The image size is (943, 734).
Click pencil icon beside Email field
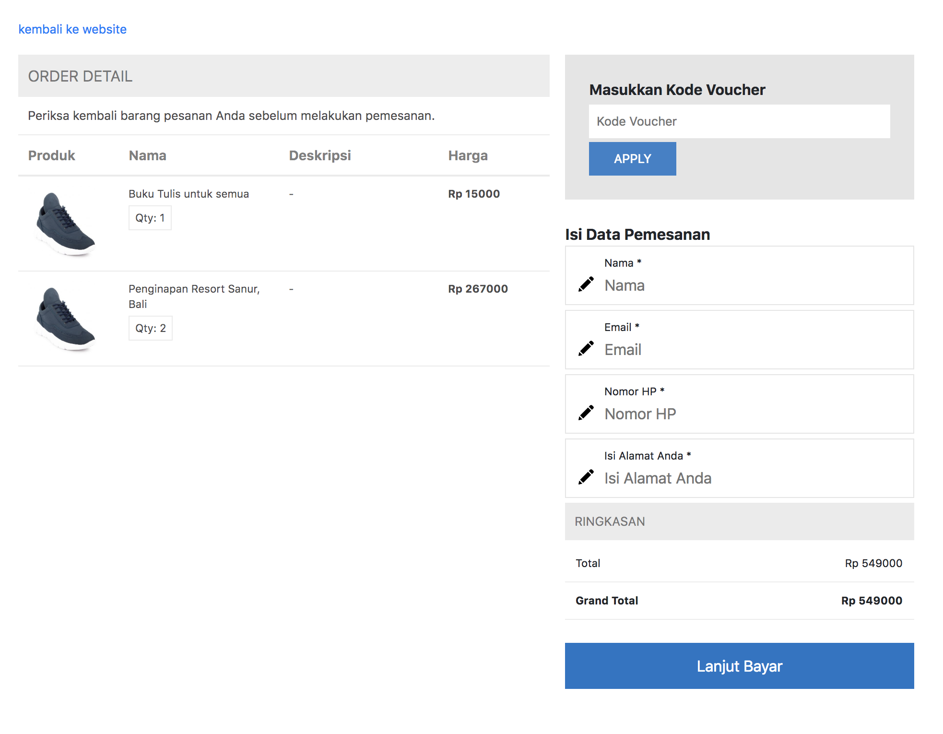point(586,348)
